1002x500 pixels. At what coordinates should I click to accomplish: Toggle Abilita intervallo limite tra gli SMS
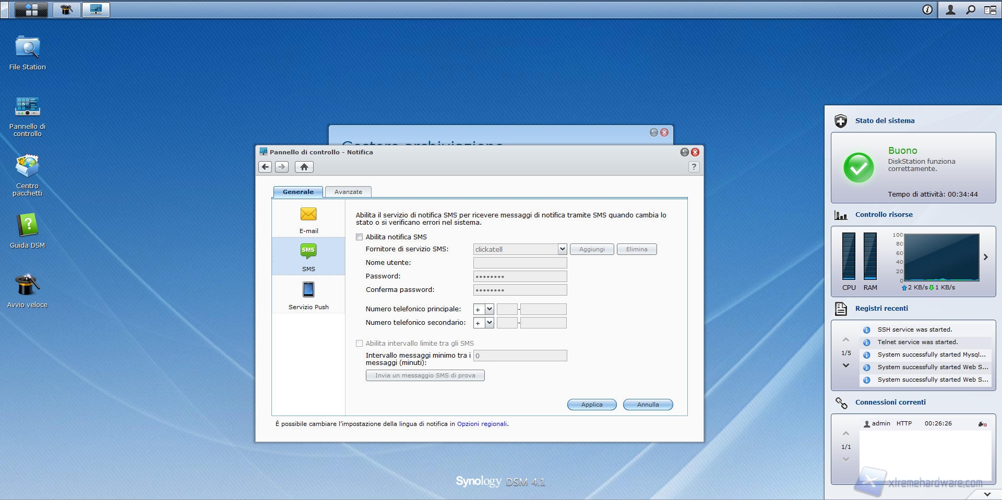[x=359, y=344]
